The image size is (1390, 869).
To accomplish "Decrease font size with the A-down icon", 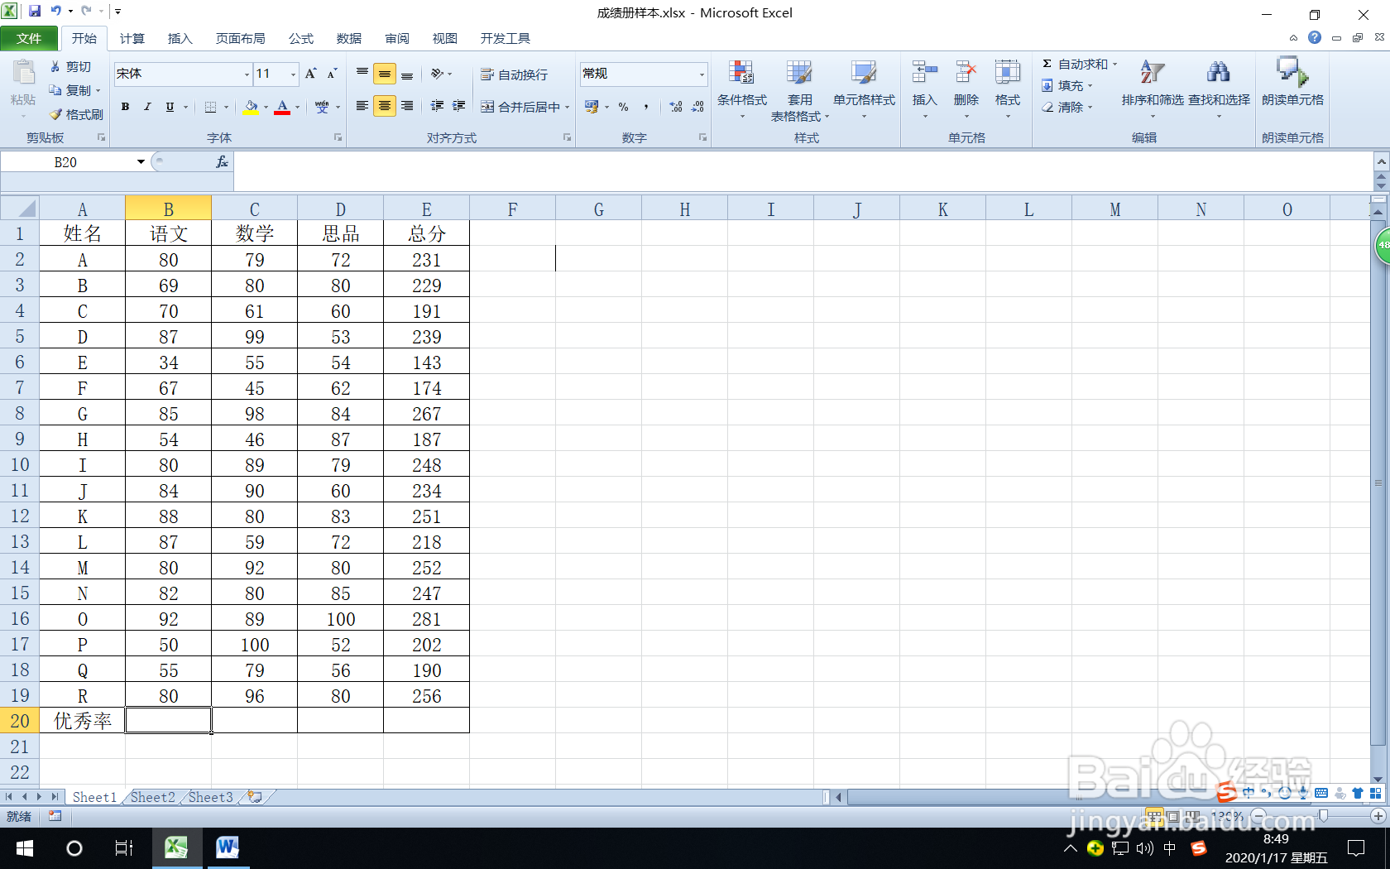I will [x=332, y=74].
